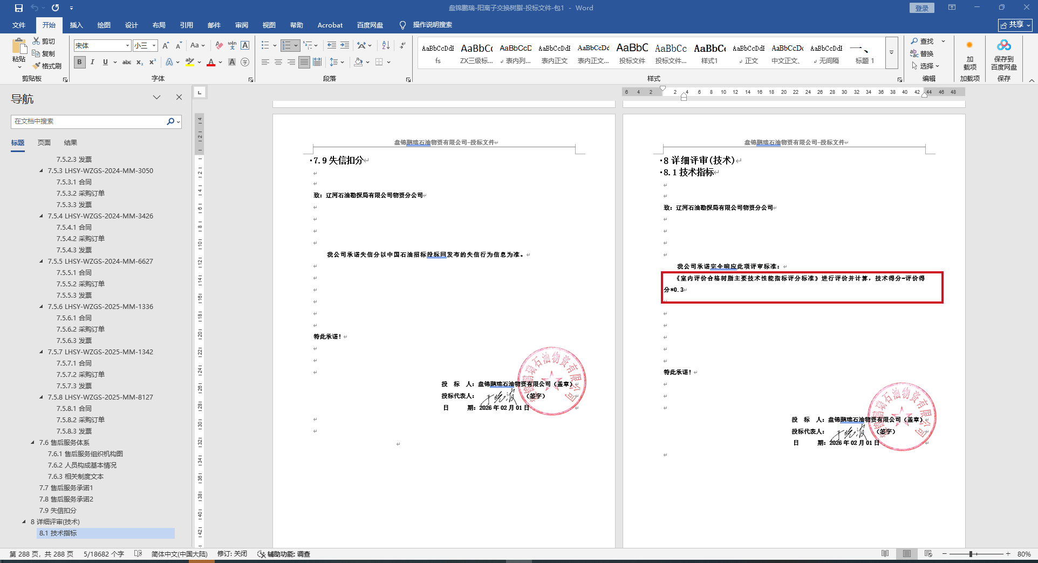Open the line spacing dropdown
Screen dimensions: 1038x563
pyautogui.click(x=337, y=62)
